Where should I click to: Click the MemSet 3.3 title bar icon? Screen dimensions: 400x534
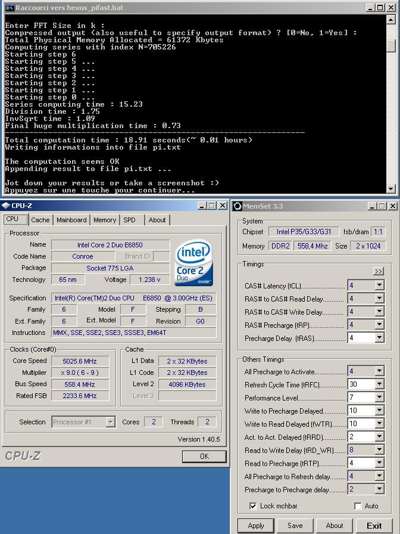pyautogui.click(x=237, y=206)
